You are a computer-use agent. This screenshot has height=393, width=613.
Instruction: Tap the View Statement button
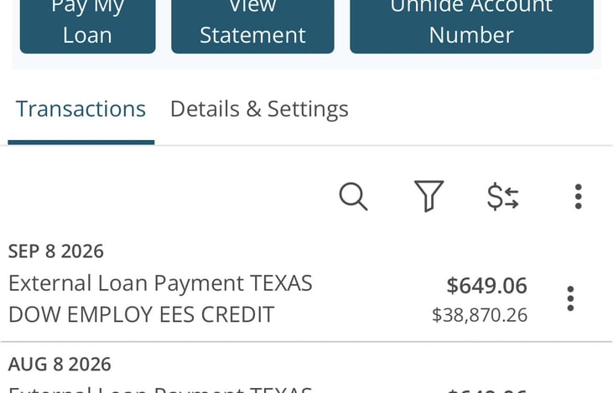[x=252, y=24]
